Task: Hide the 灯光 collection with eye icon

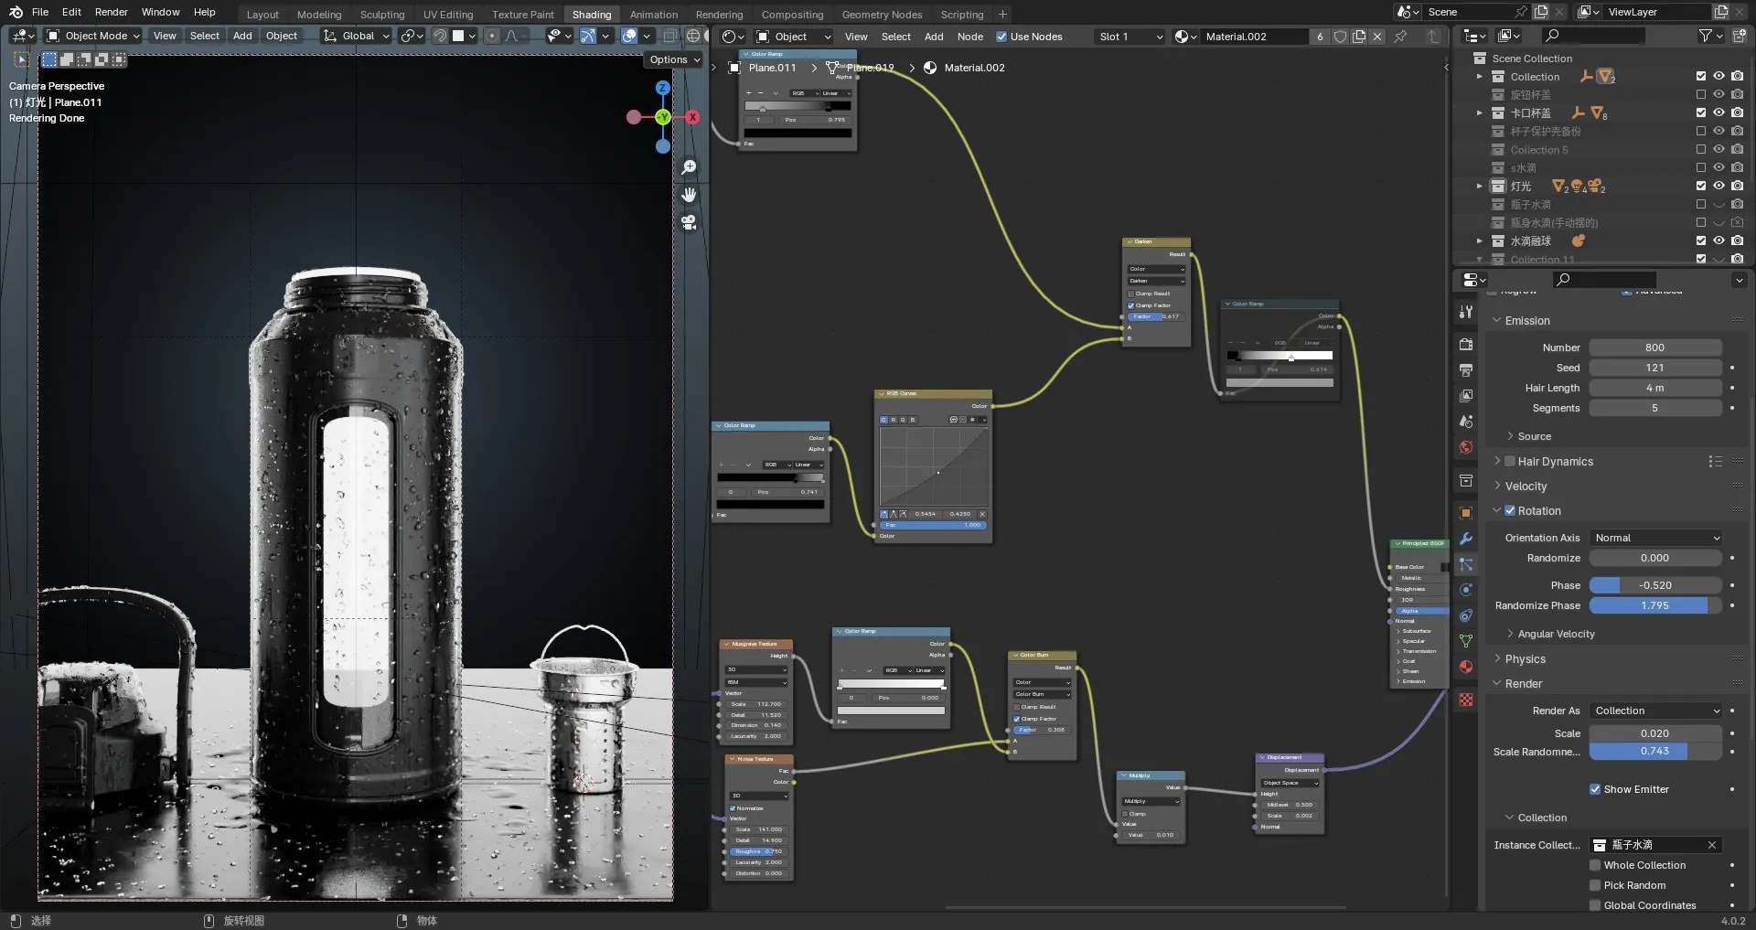Action: tap(1719, 186)
